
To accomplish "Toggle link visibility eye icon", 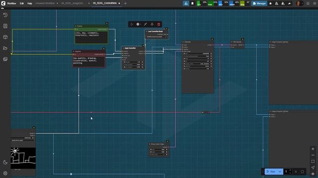I will coord(313,174).
